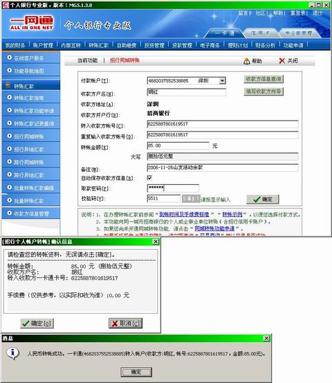Switch to the 信用卡 tab
This screenshot has height=383, width=332.
[x=260, y=33]
